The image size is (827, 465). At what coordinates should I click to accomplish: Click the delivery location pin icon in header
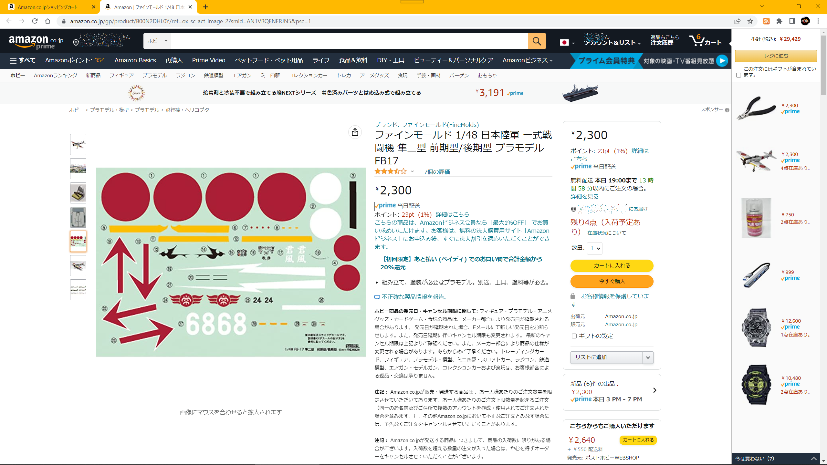coord(76,42)
